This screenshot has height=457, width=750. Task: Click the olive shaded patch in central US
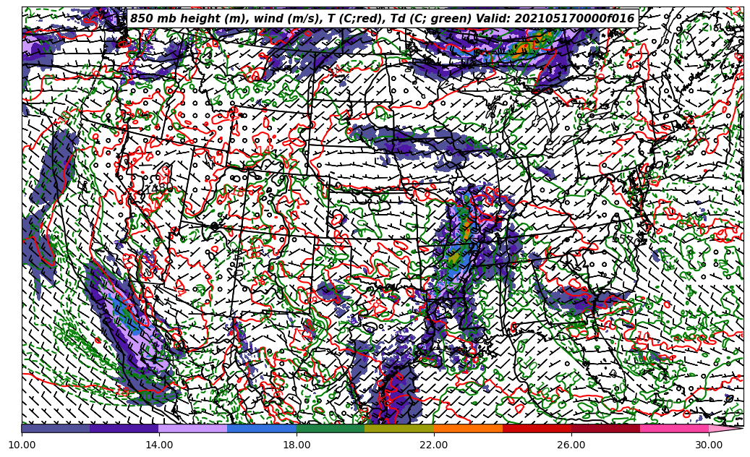coord(454,257)
